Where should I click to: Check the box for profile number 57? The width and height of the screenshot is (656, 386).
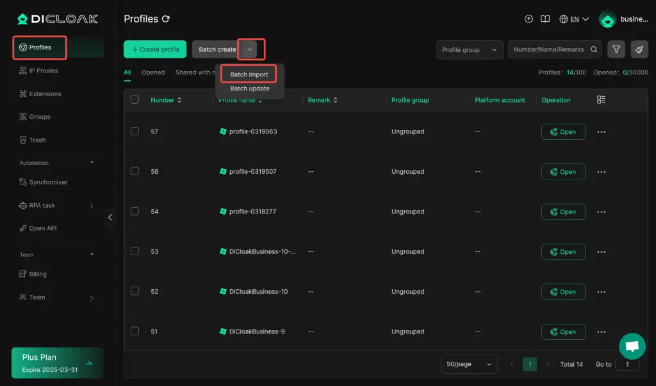pos(135,131)
